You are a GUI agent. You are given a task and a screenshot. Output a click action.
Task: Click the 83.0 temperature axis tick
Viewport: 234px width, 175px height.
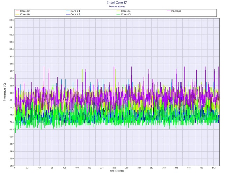pyautogui.click(x=11, y=93)
